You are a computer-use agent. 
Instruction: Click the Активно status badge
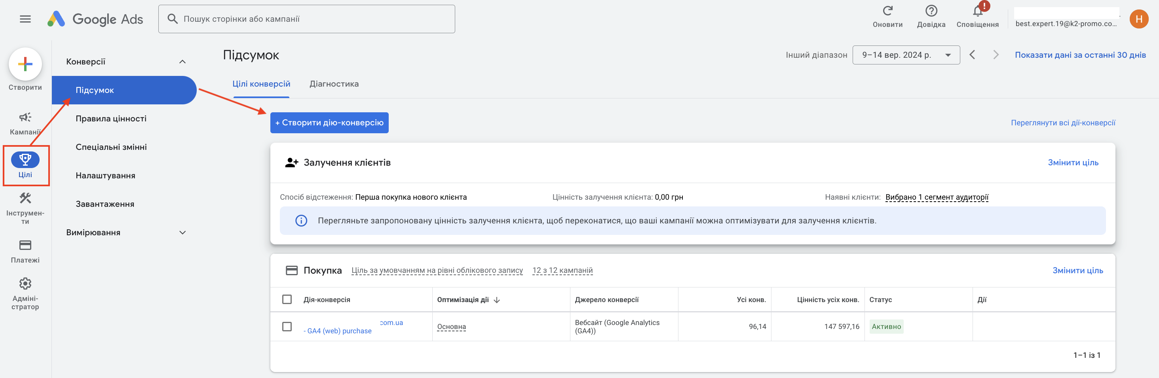(x=886, y=327)
